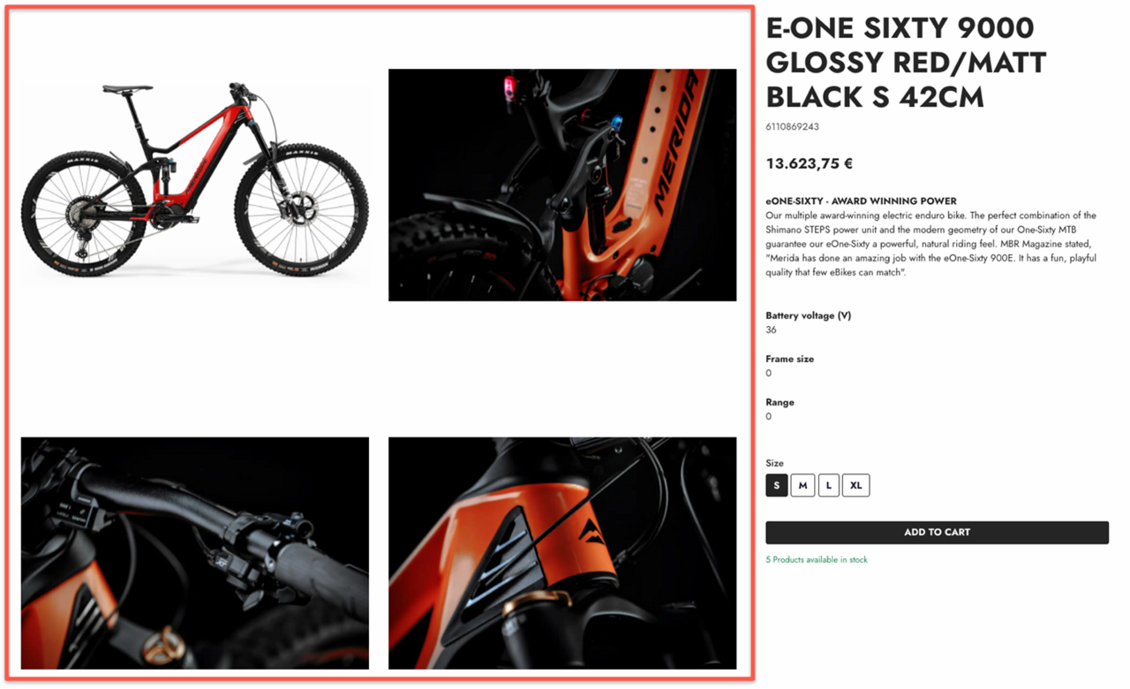Viewport: 1130px width, 689px height.
Task: Click the price 13.623,75 €
Action: click(809, 163)
